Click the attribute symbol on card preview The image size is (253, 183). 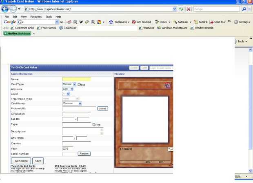[167, 85]
